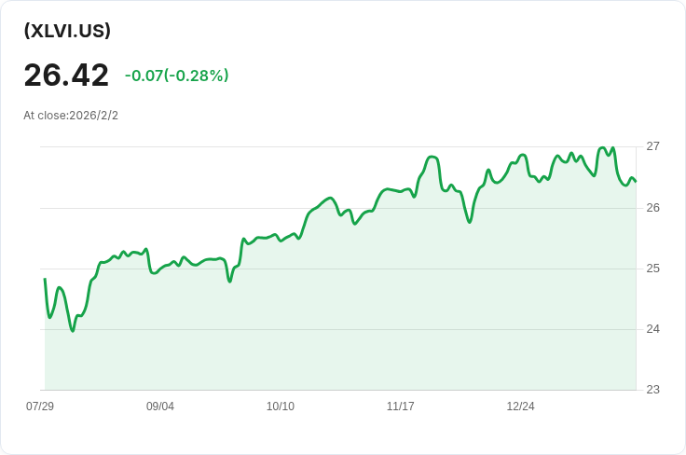The height and width of the screenshot is (455, 686).
Task: Click the chart line's lowest point near 24
Action: pos(73,331)
